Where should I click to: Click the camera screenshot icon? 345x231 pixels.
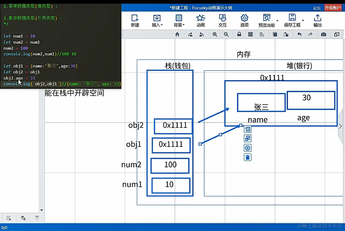coord(323,35)
